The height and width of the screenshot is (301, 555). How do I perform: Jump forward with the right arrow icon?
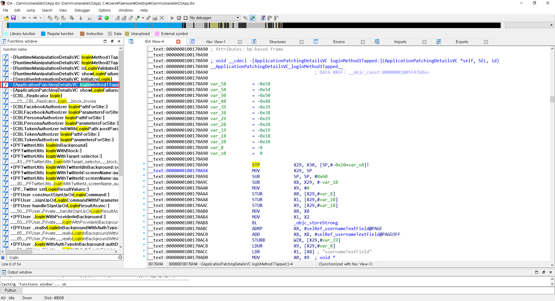coord(35,18)
